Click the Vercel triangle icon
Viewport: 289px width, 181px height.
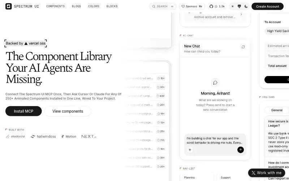click(x=26, y=43)
